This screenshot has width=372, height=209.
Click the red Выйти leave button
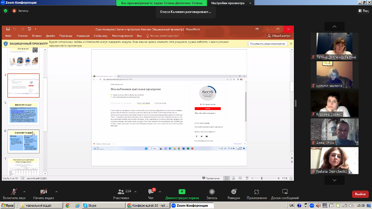click(x=359, y=194)
